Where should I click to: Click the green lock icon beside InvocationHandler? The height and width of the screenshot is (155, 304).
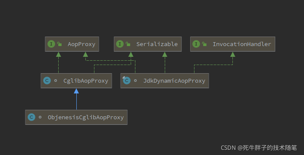(204, 44)
